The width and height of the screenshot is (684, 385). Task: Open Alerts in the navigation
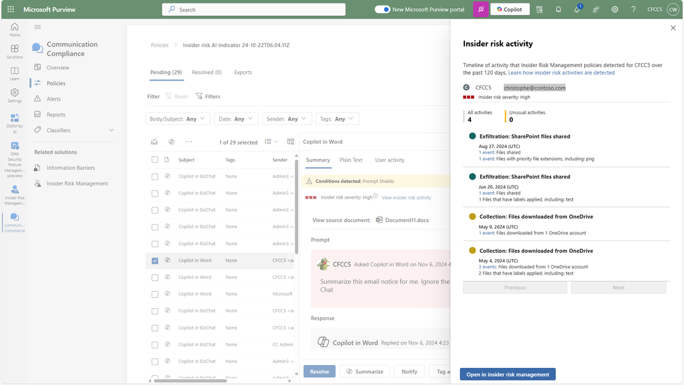tap(53, 99)
